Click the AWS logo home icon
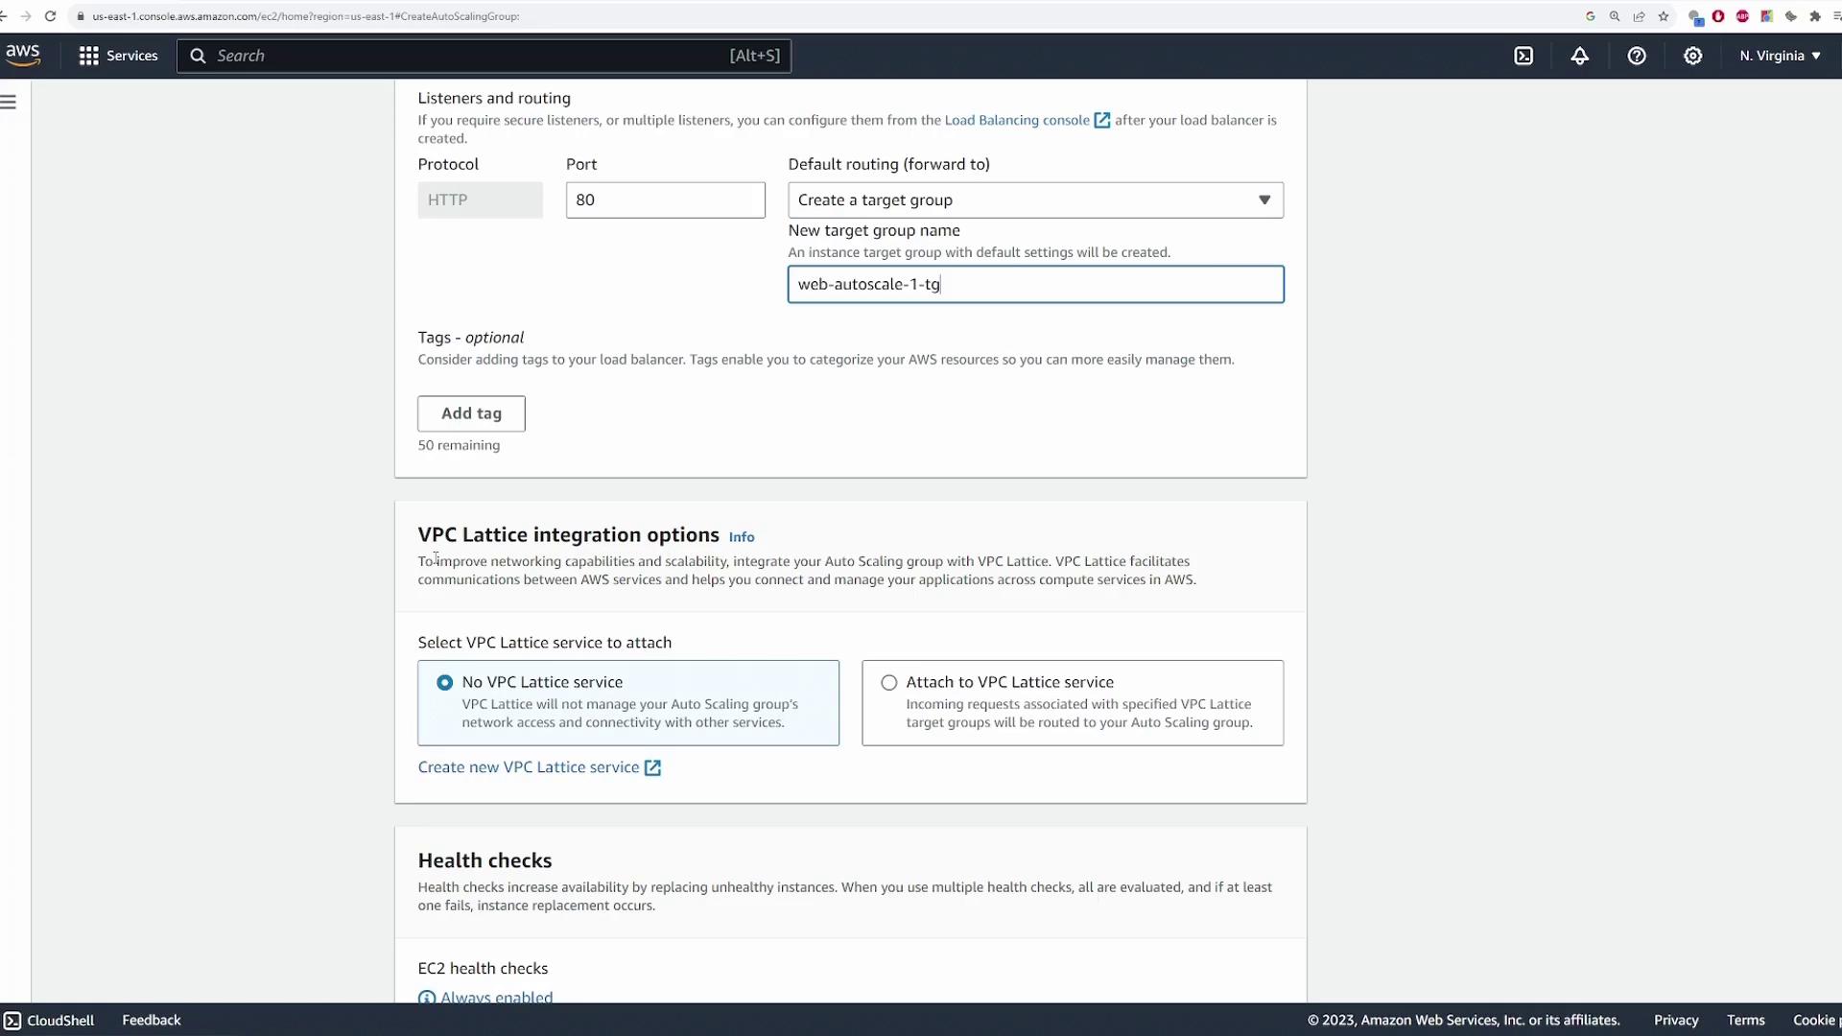 coord(23,55)
